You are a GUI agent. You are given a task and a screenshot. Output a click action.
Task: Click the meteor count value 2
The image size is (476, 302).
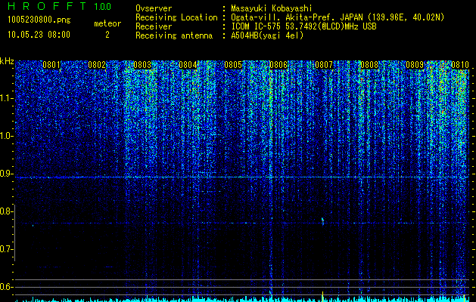point(107,35)
